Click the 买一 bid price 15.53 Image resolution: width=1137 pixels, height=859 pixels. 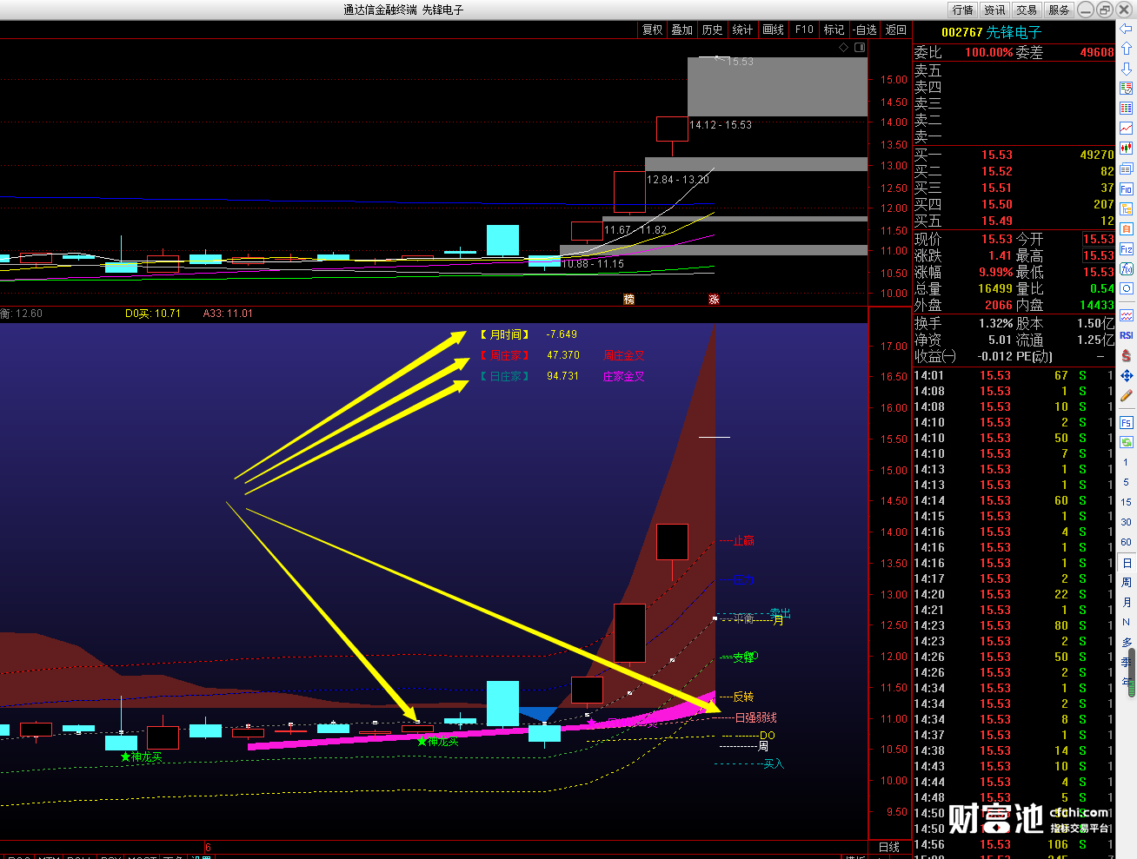996,155
